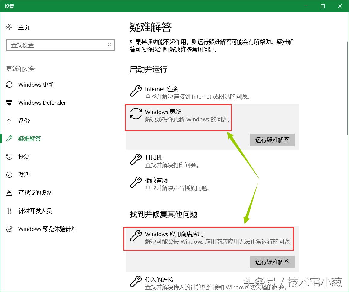Select the Windows 预览体验计划 icon
The height and width of the screenshot is (292, 349).
(x=10, y=229)
